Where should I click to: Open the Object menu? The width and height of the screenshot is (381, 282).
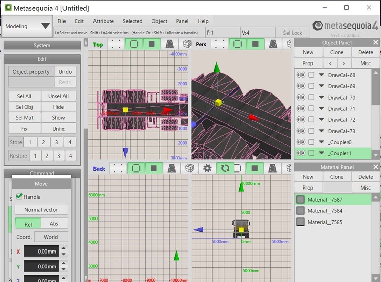point(159,21)
